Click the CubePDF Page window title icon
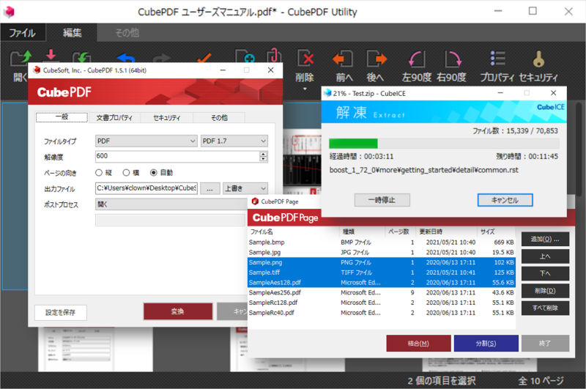 coord(255,201)
